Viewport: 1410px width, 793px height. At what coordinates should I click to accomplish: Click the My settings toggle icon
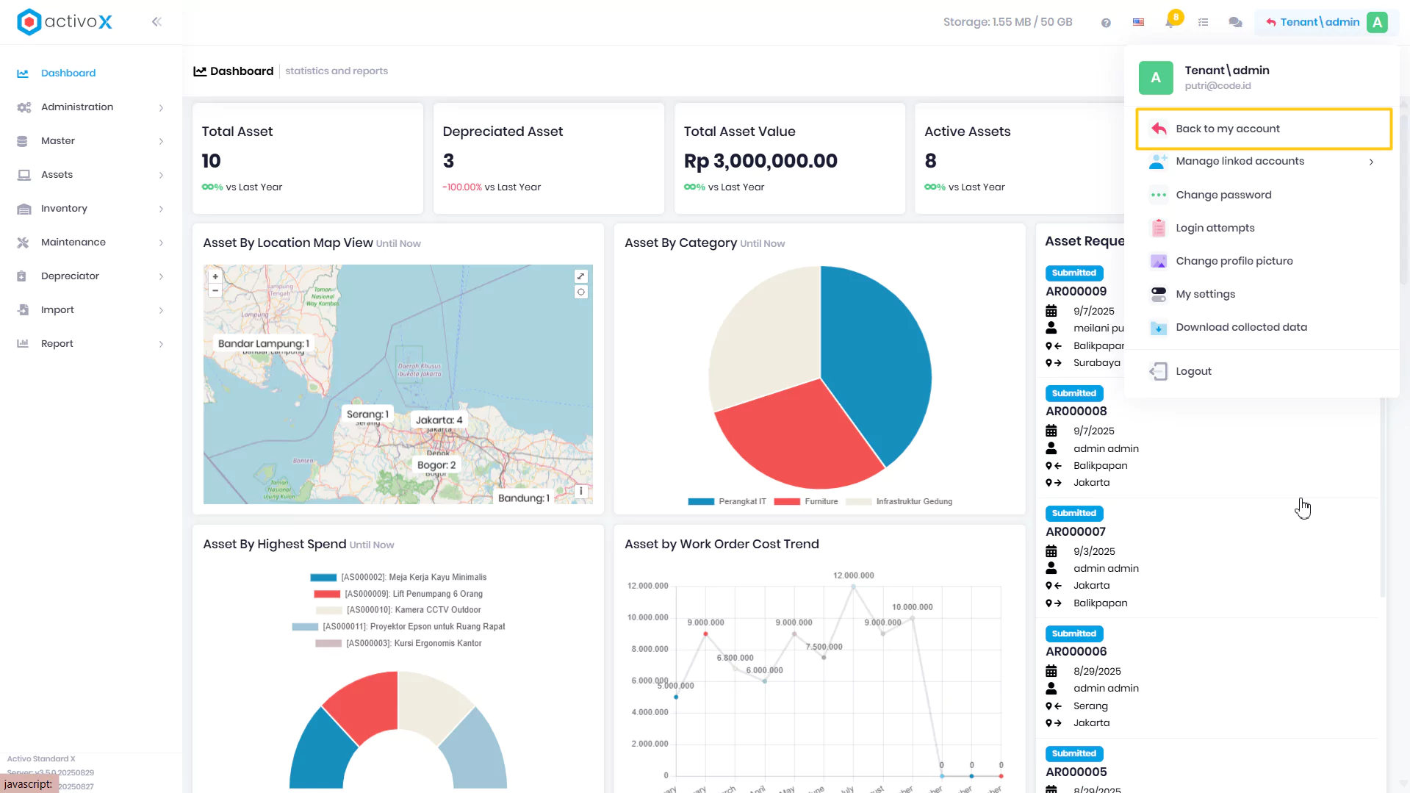click(1158, 294)
